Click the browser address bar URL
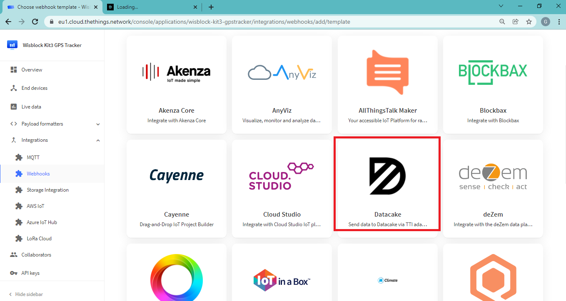This screenshot has height=301, width=566. pos(204,22)
